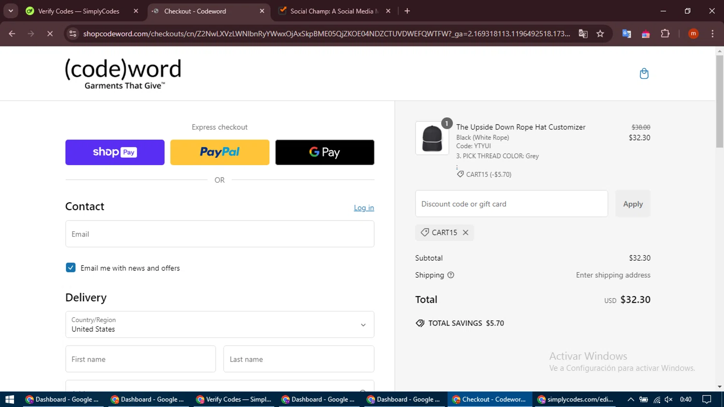Click the battery tray icon
724x407 pixels.
coord(643,399)
